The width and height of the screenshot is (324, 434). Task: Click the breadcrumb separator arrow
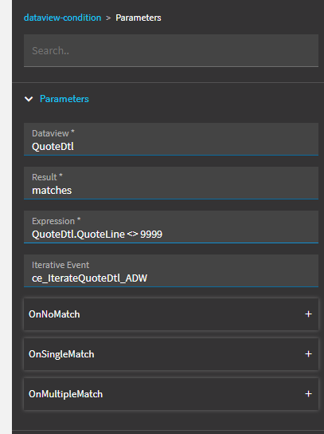pos(108,18)
